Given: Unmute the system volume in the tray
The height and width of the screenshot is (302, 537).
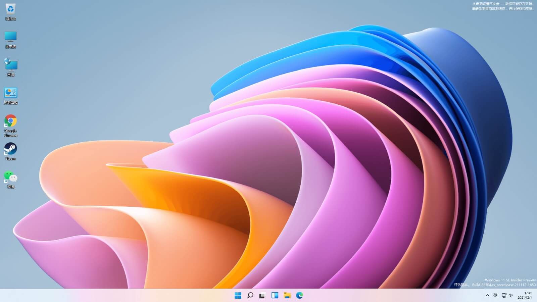Looking at the screenshot, I should pyautogui.click(x=511, y=296).
